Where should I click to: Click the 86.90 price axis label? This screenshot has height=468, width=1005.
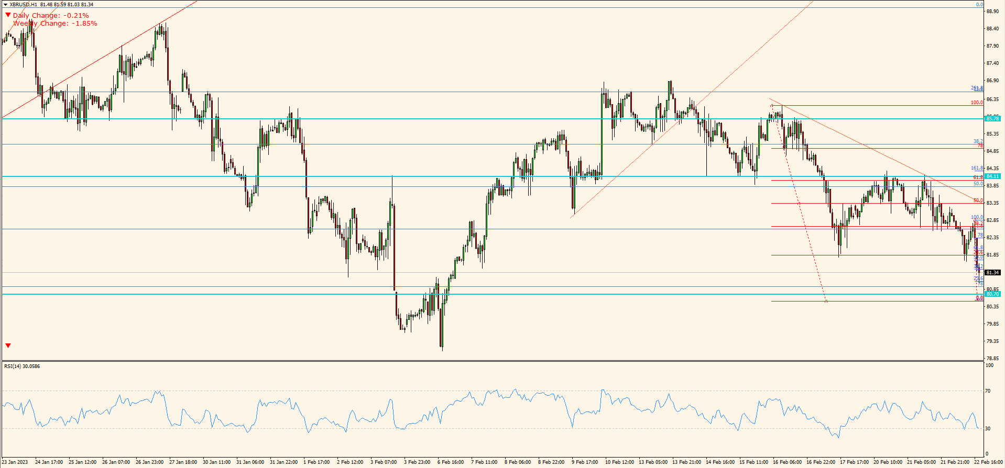tap(992, 81)
